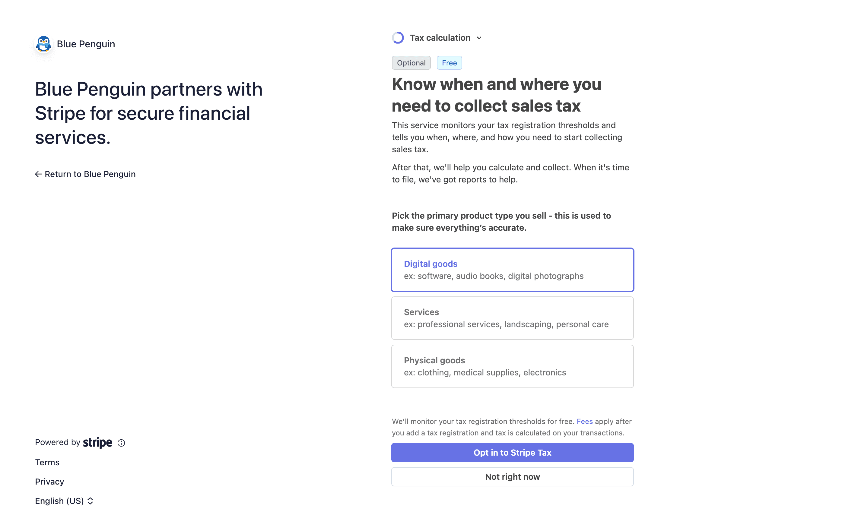This screenshot has height=531, width=861.
Task: Click the language globe selector arrows
Action: [91, 501]
